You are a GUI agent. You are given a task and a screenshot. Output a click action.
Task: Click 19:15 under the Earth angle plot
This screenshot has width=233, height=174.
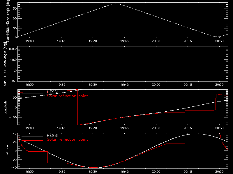coord(61,41)
